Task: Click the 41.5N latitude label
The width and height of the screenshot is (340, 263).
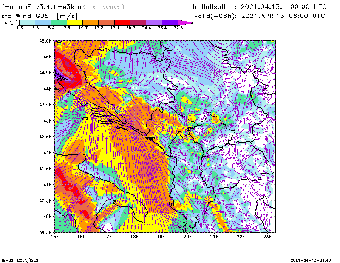Action: coord(45,169)
